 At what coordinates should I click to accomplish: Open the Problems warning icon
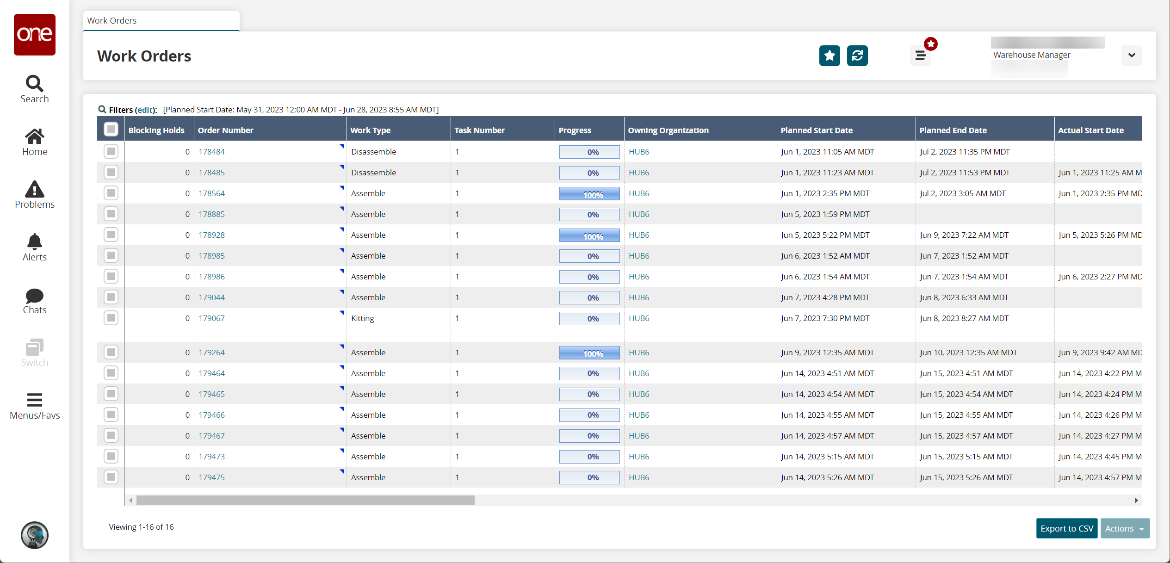(x=34, y=195)
